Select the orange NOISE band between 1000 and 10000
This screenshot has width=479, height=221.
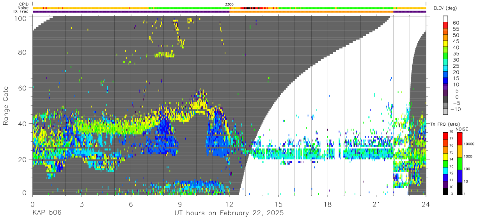point(460,150)
